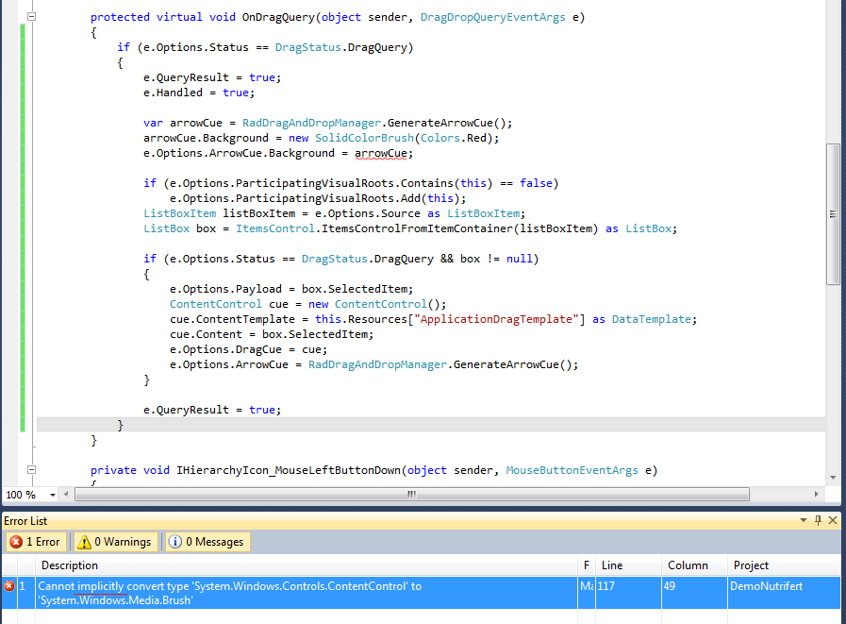Toggle the 0 Messages filter
The image size is (846, 624).
[x=207, y=542]
